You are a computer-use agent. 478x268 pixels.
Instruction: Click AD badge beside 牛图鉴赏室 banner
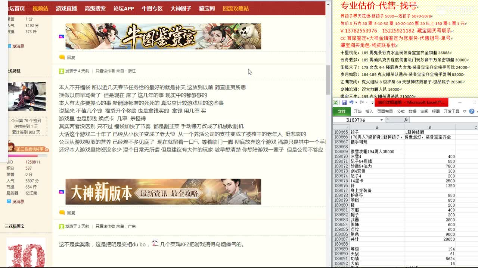pos(61,36)
